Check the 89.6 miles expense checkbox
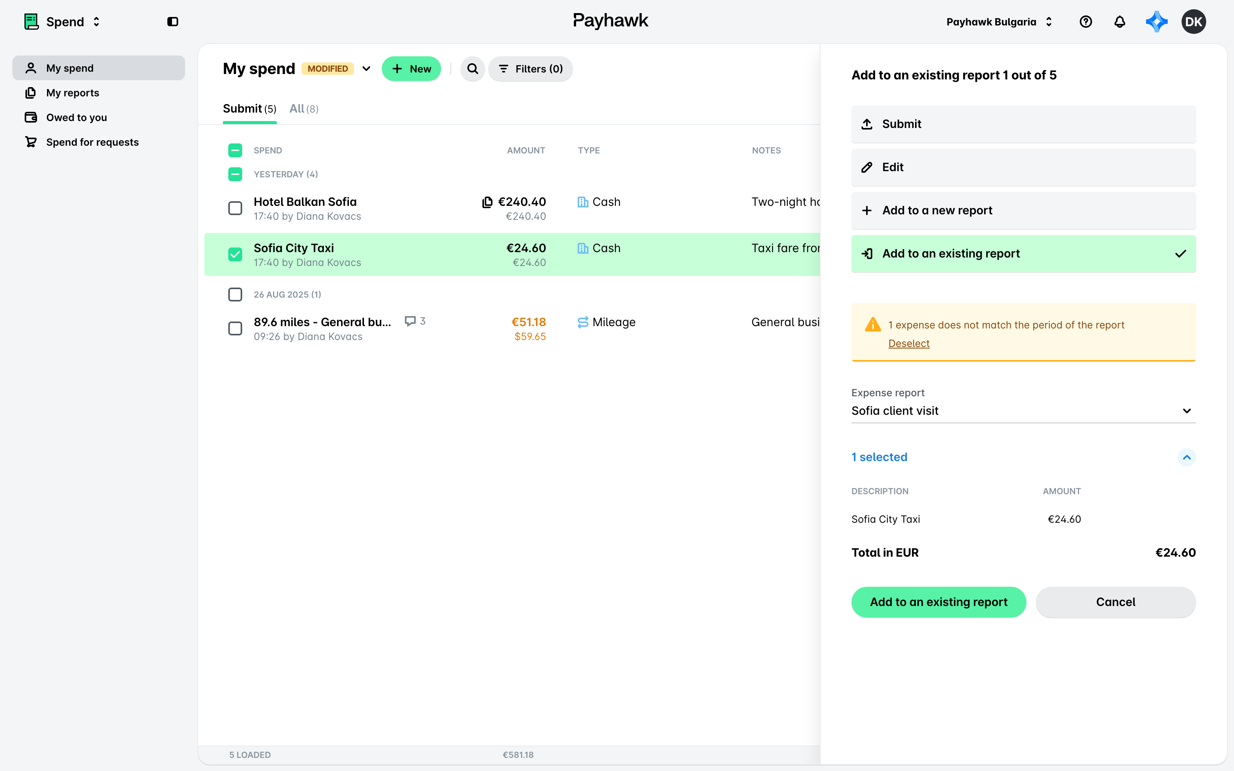 (235, 328)
